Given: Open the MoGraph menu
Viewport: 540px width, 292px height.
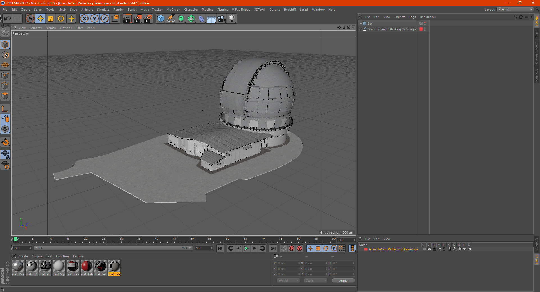Looking at the screenshot, I should (x=173, y=10).
